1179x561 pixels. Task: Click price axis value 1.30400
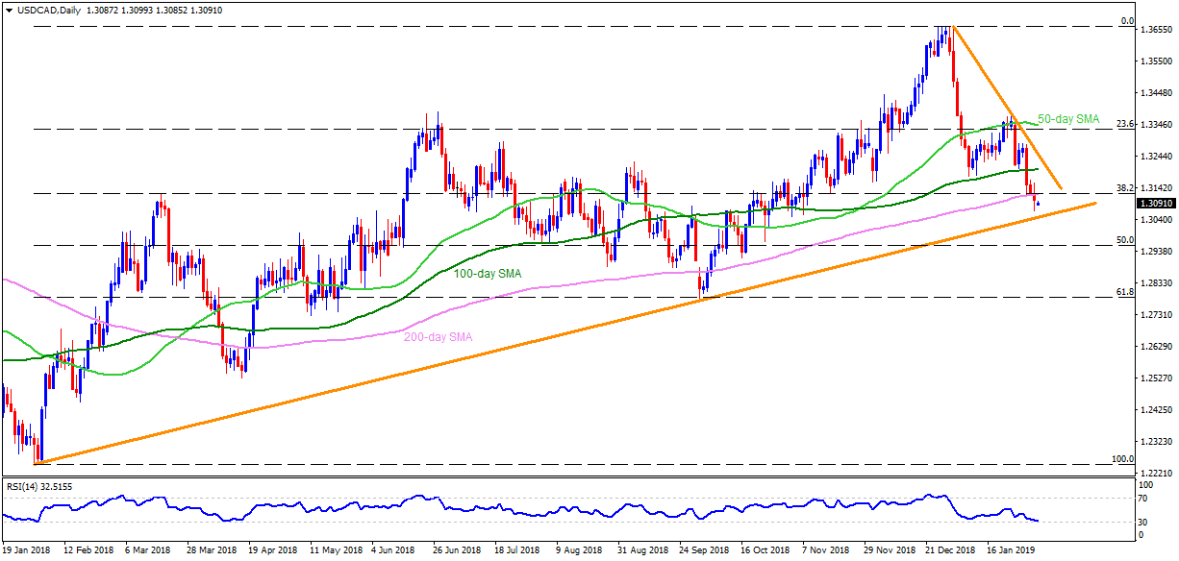(1157, 220)
